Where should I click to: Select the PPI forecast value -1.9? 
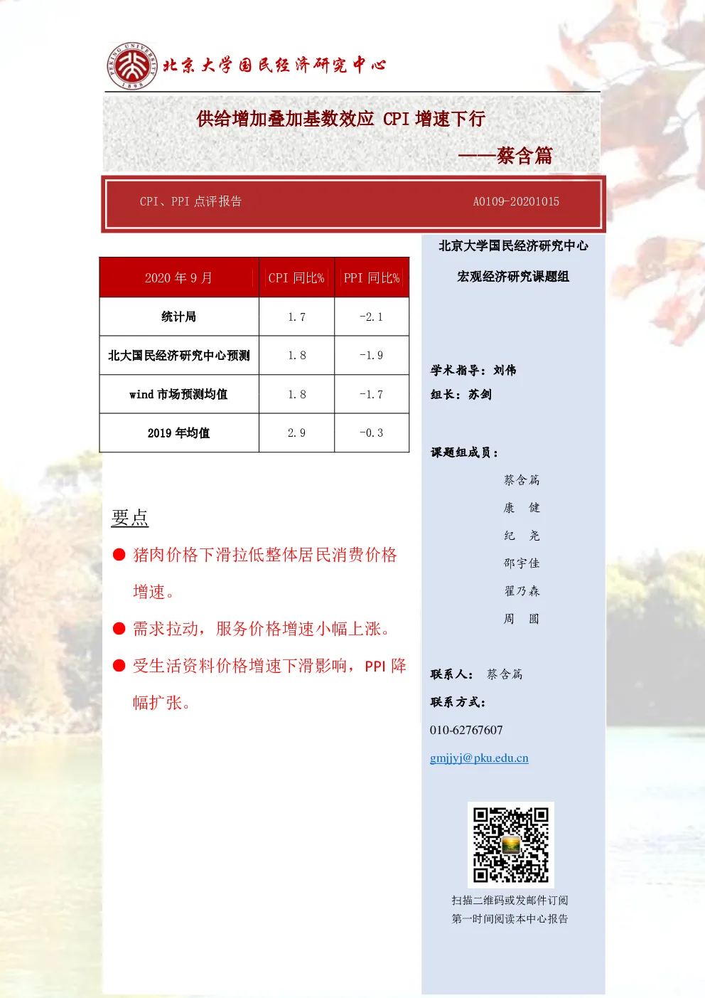pyautogui.click(x=371, y=356)
